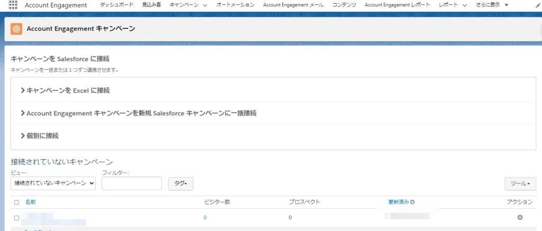Open the さらに表示 menu
542x231 pixels.
(492, 5)
